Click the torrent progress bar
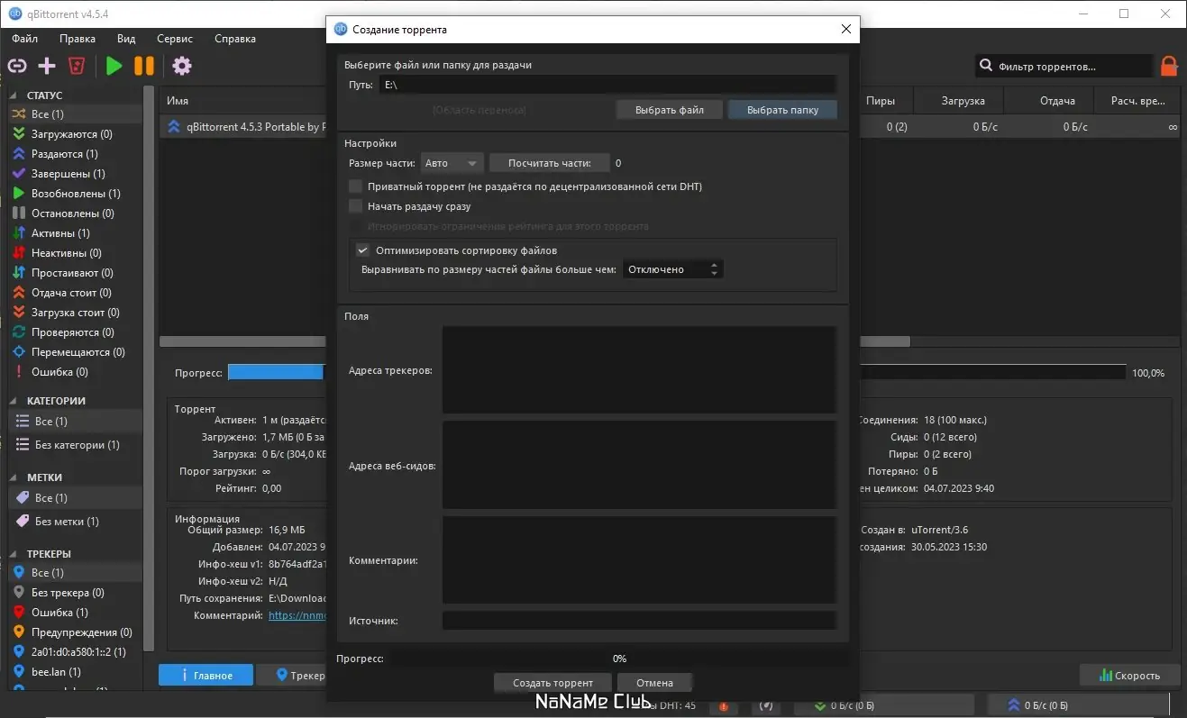The width and height of the screenshot is (1187, 718). [277, 372]
